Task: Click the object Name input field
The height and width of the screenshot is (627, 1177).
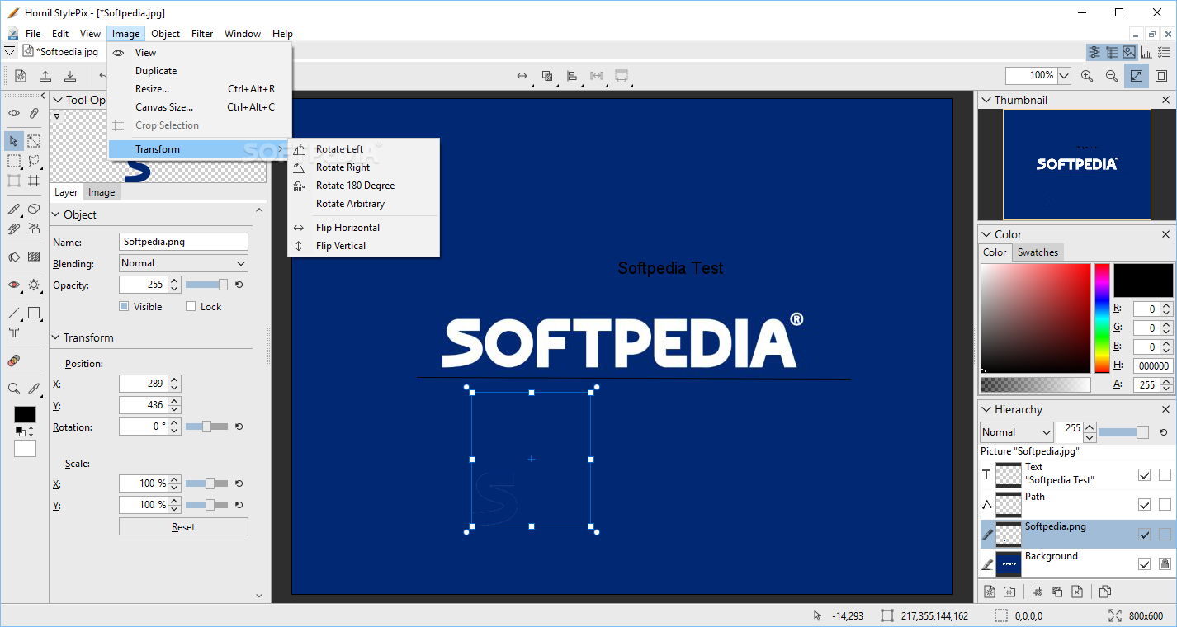Action: click(x=183, y=242)
